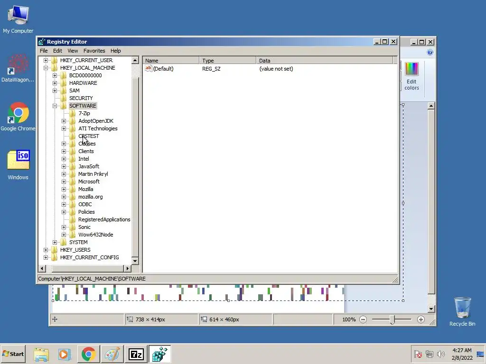This screenshot has width=486, height=364.
Task: Launch Windows Media Player from the taskbar
Action: 65,354
